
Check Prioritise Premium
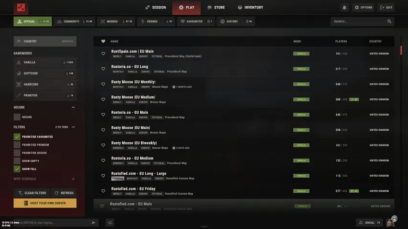[x=17, y=145]
